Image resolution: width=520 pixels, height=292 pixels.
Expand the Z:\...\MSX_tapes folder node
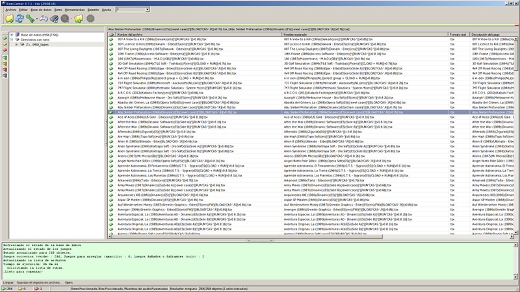[x=16, y=44]
